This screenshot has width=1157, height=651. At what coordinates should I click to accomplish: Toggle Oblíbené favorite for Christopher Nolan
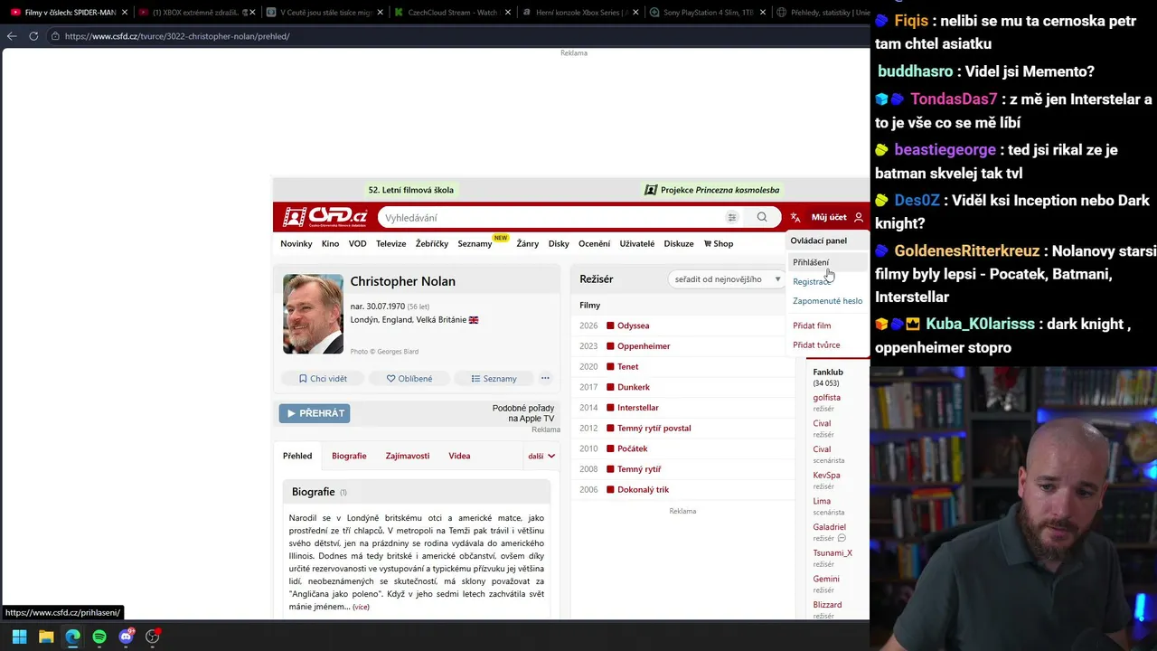tap(409, 379)
